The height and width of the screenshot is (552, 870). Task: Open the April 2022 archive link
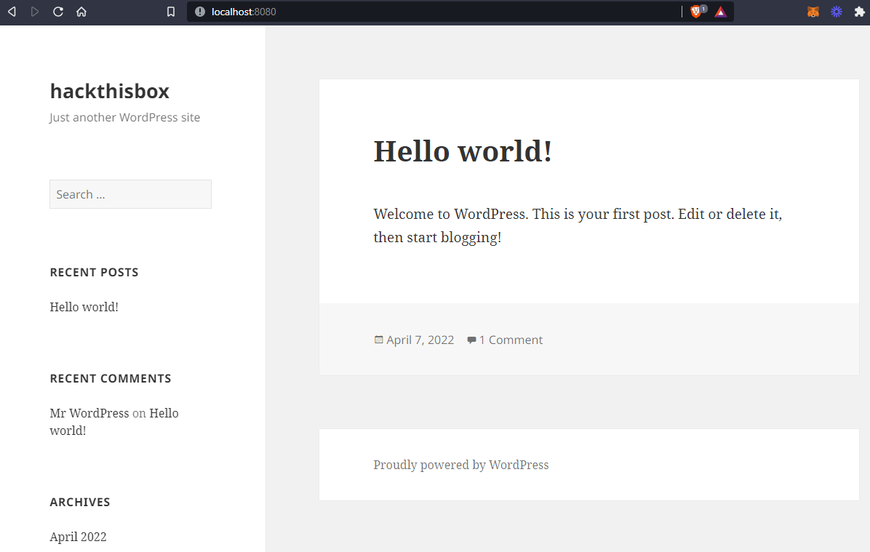click(x=79, y=537)
